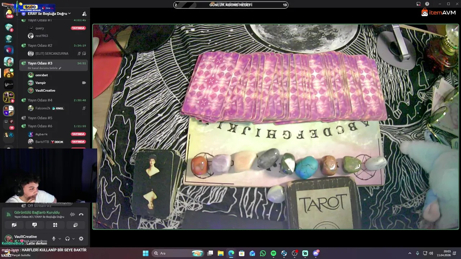Click YAYINDA badge next to Ayberk
461x259 pixels.
point(78,134)
